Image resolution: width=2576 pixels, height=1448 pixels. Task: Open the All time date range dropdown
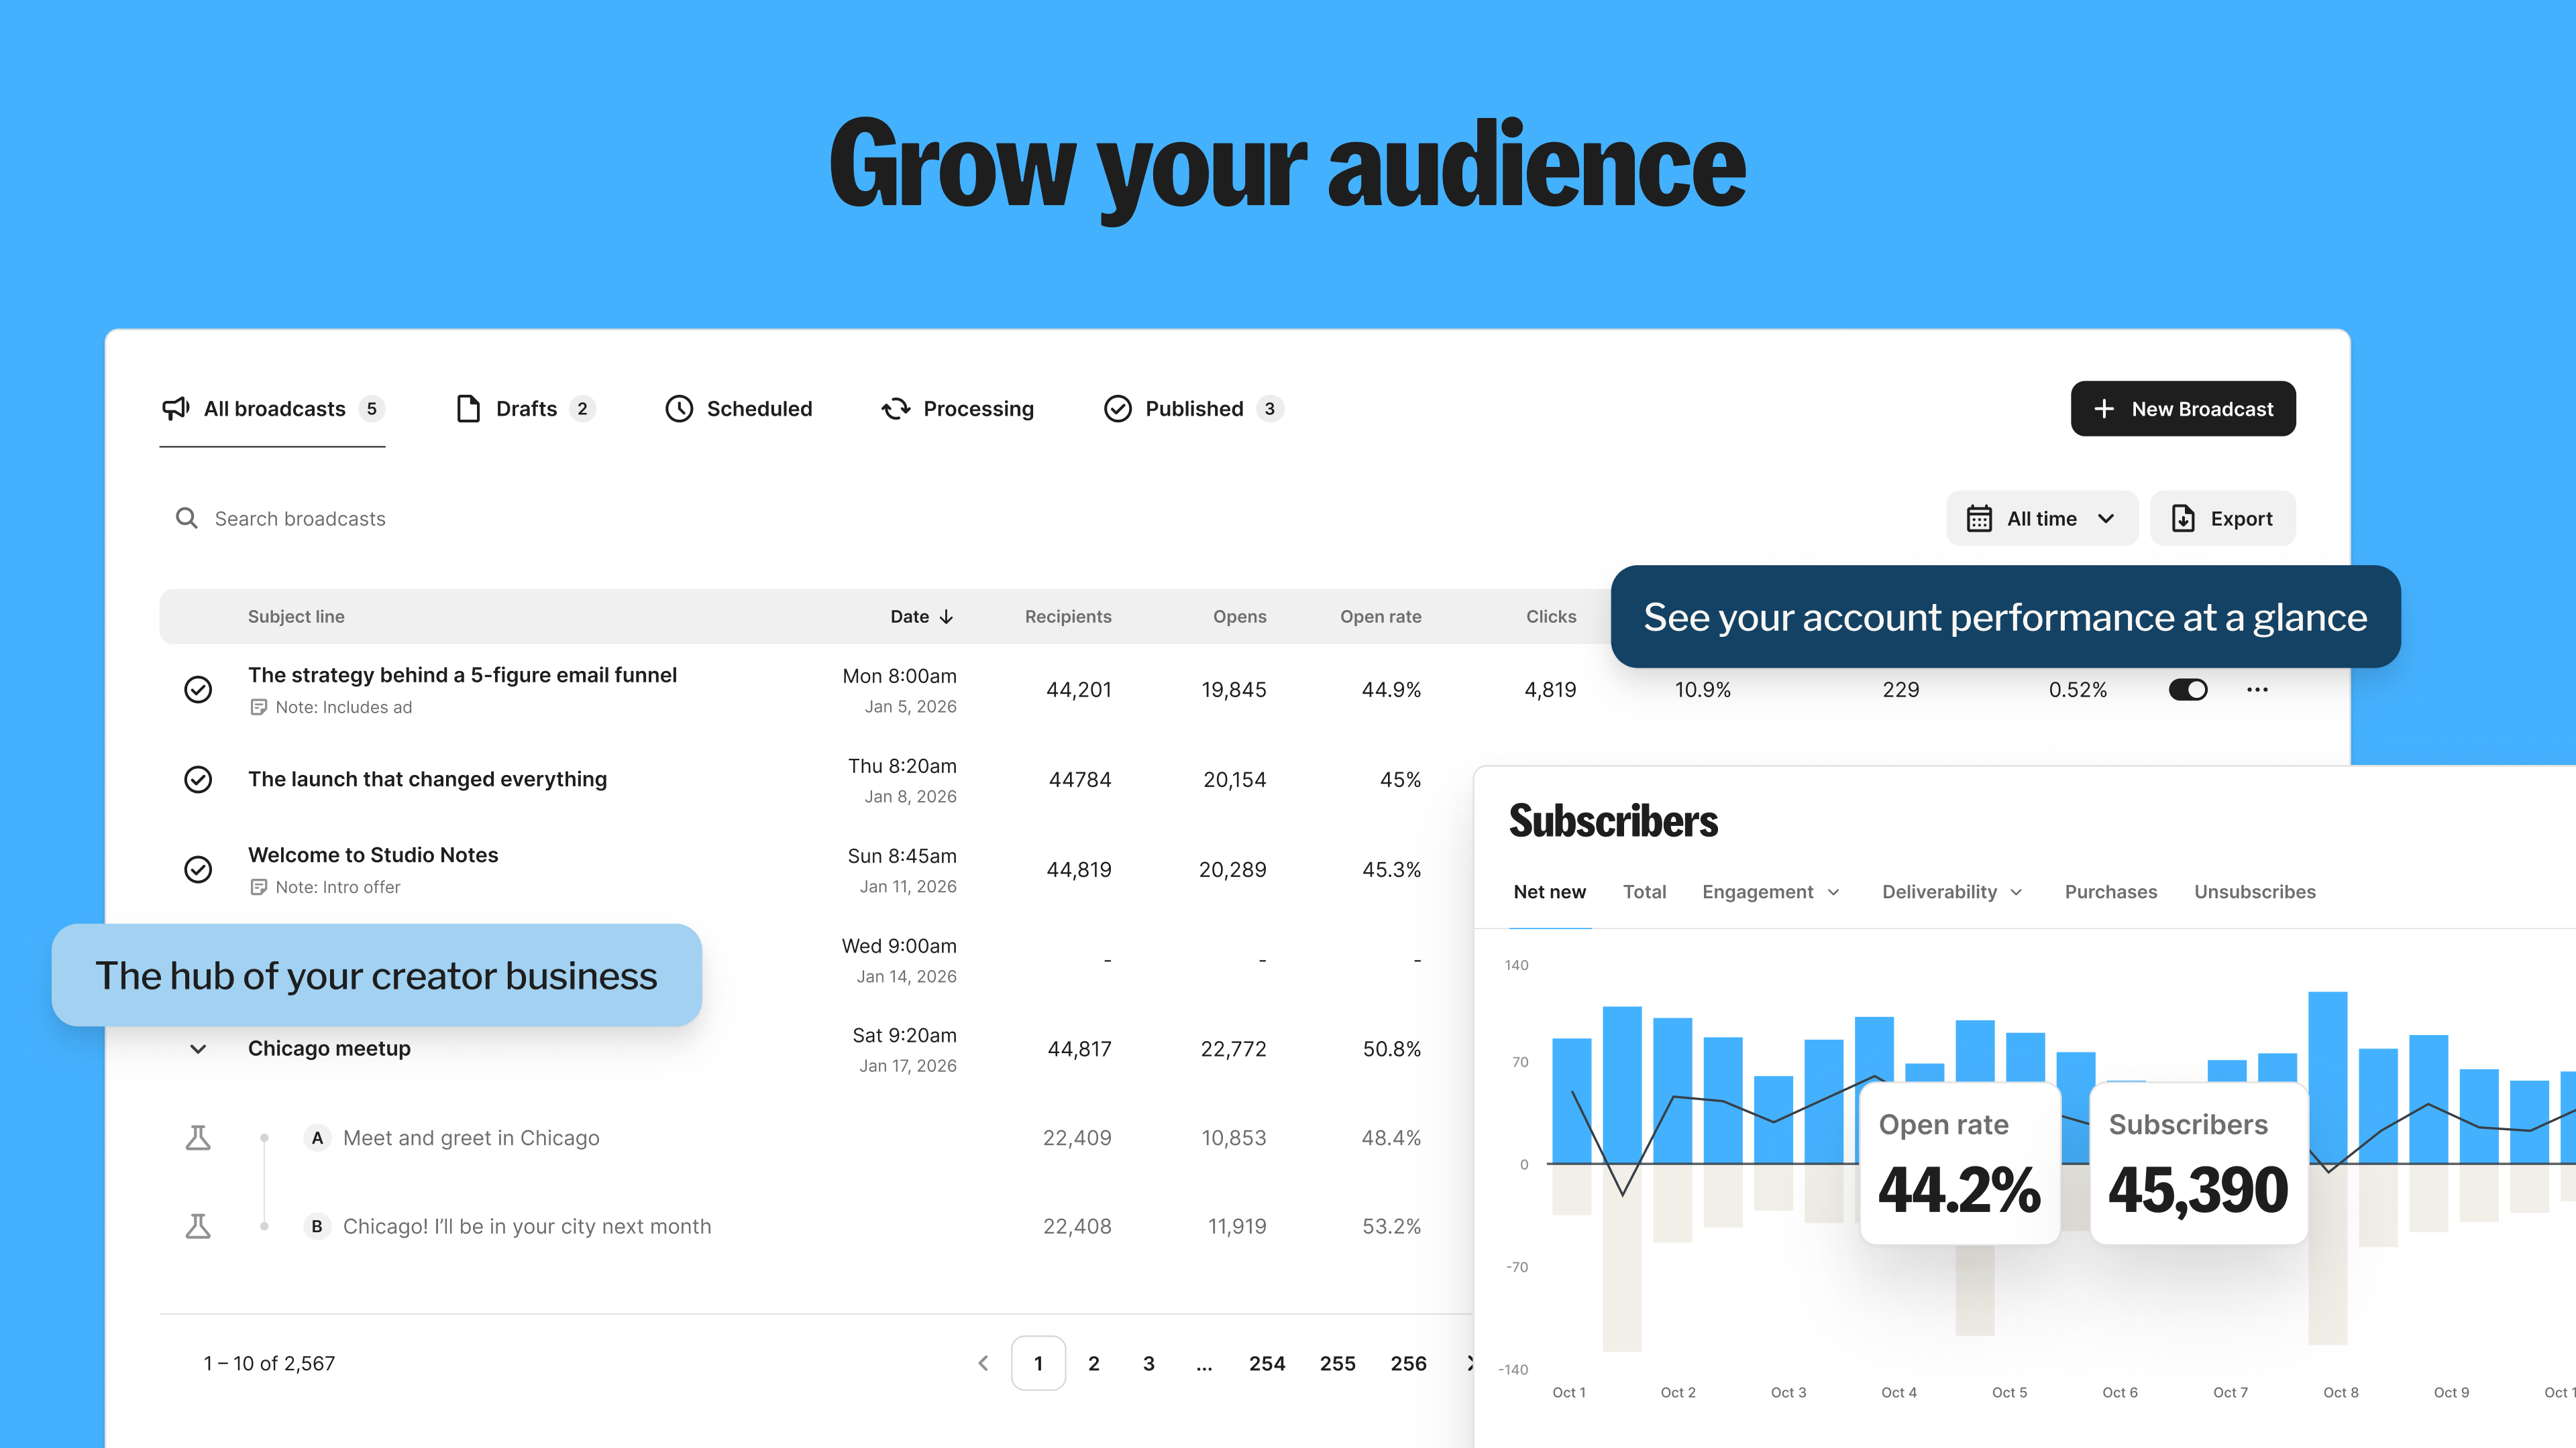2041,519
